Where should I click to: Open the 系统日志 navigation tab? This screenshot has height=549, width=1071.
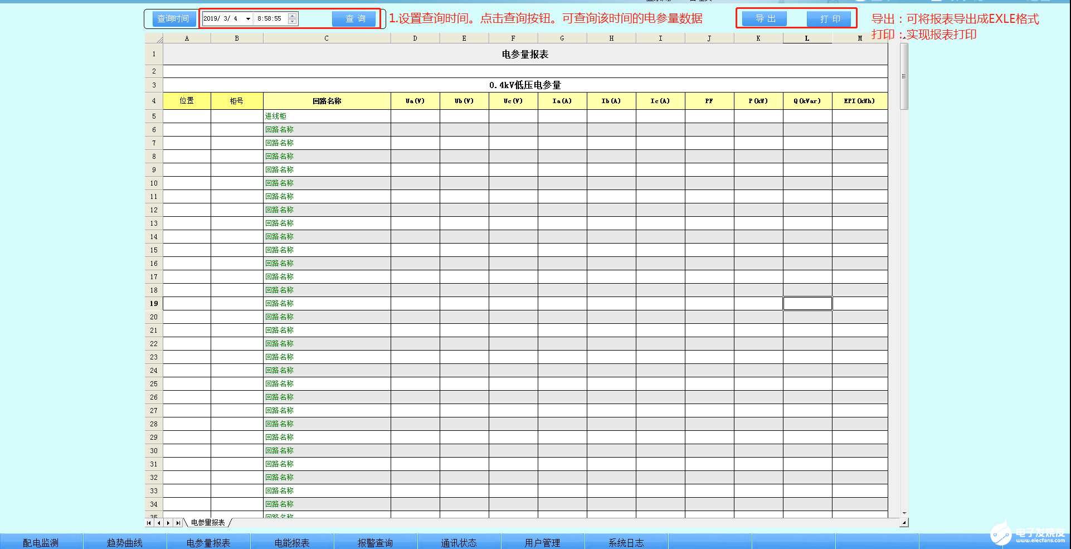626,542
